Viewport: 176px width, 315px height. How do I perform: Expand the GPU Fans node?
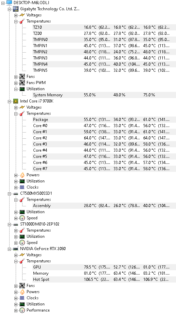coord(16,286)
